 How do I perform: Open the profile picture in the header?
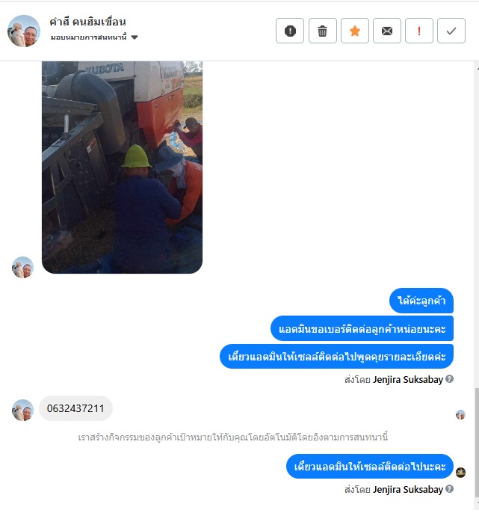point(24,31)
